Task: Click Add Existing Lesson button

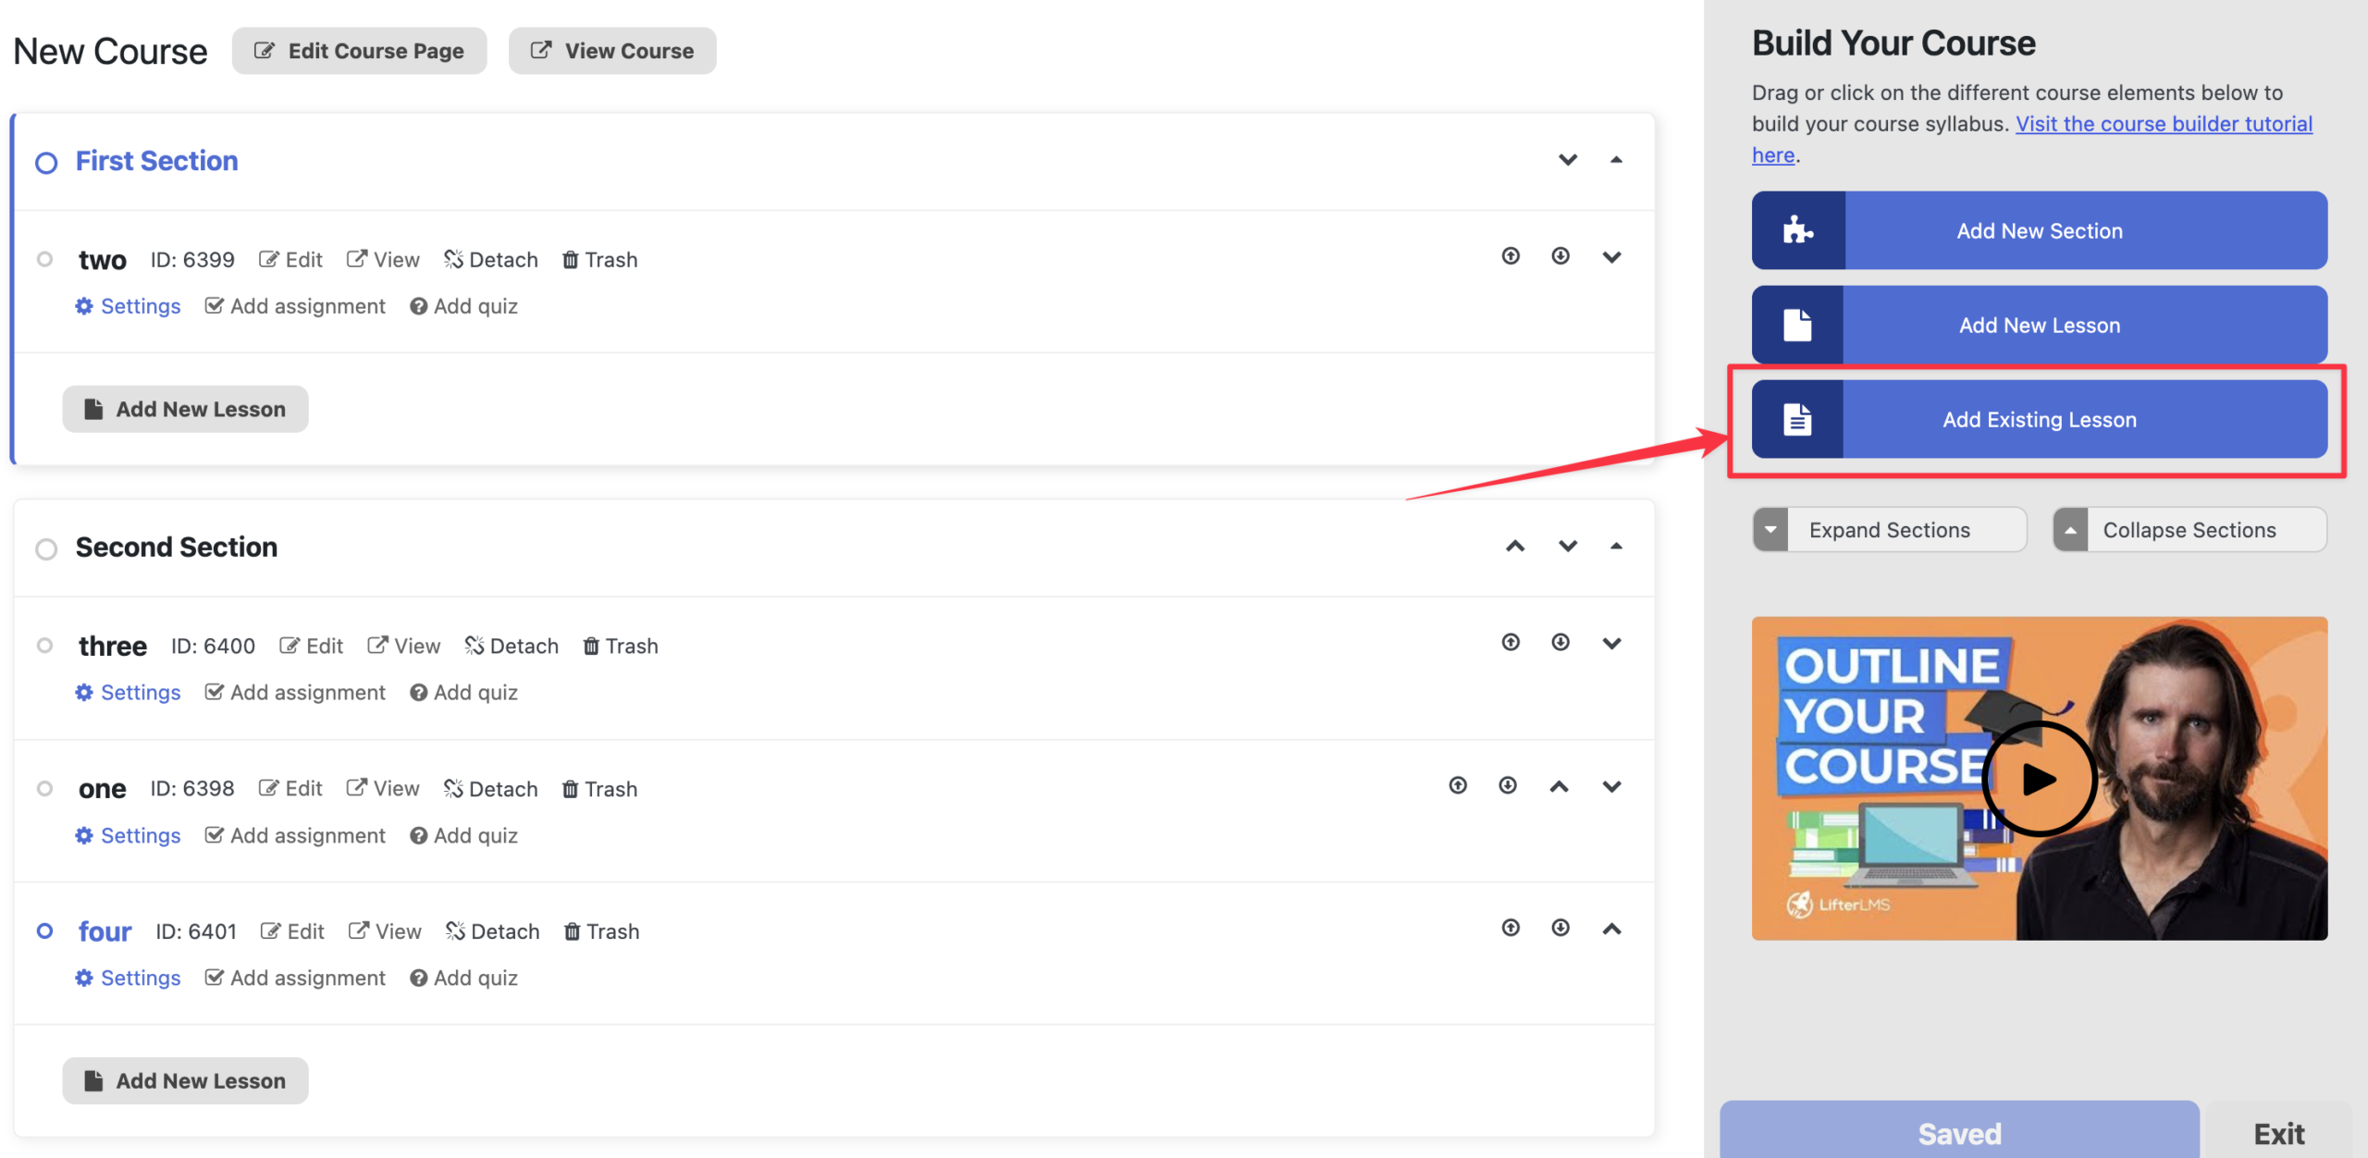Action: click(2039, 419)
